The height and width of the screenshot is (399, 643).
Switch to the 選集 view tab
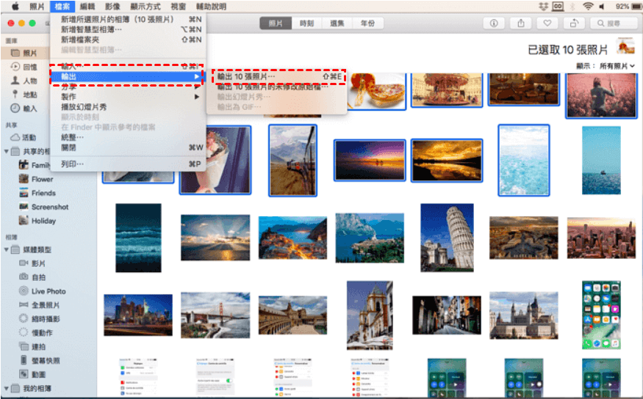[337, 23]
